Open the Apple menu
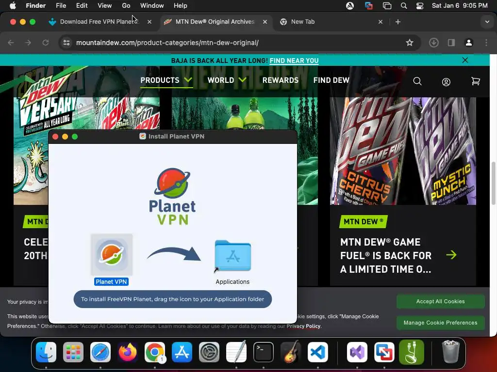The height and width of the screenshot is (372, 497). (x=13, y=6)
